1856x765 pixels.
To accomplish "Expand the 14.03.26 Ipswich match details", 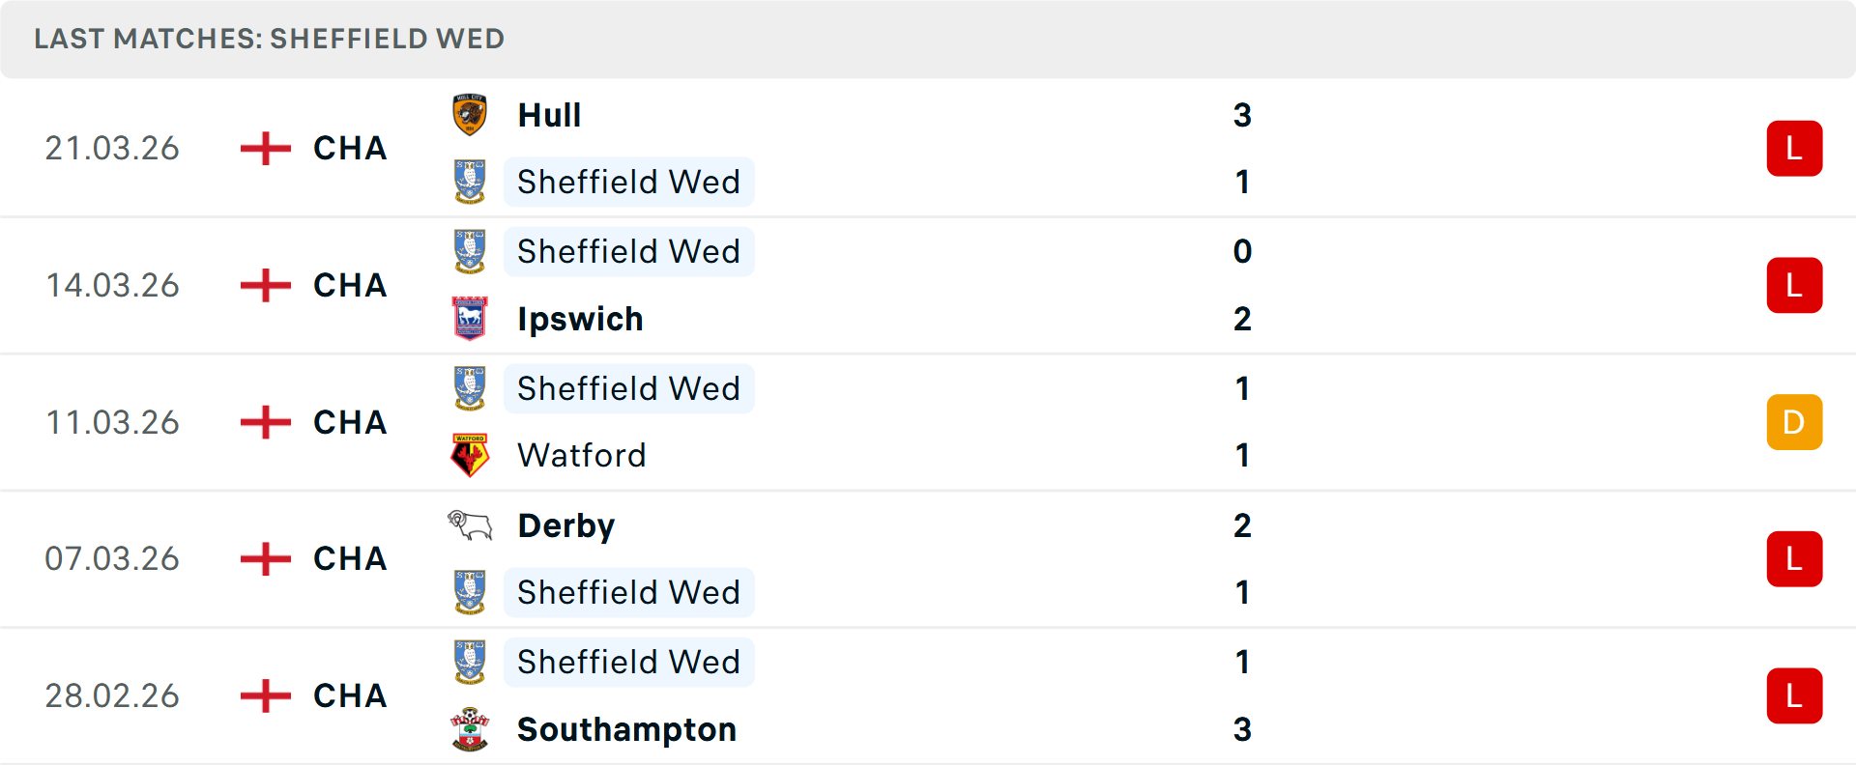I will pyautogui.click(x=928, y=285).
